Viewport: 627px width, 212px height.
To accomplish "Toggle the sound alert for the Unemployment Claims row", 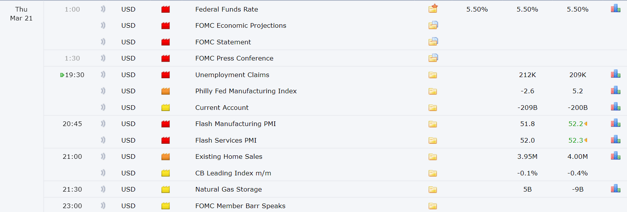I will pos(103,74).
